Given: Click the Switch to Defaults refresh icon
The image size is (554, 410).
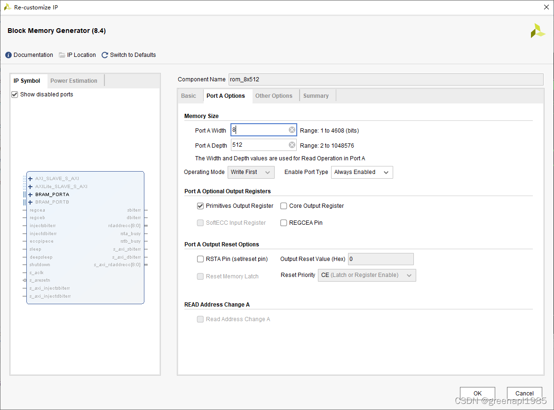Looking at the screenshot, I should point(104,55).
